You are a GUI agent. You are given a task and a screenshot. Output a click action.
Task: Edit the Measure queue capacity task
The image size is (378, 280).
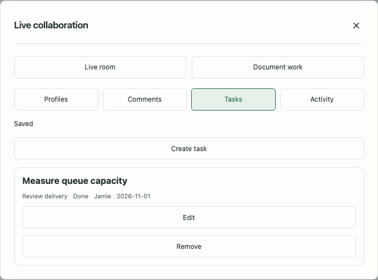pos(189,217)
